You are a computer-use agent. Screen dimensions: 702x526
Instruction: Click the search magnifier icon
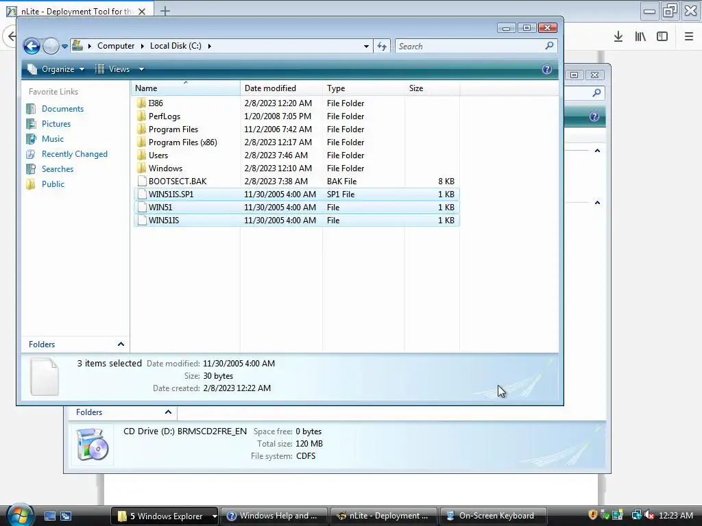click(549, 46)
